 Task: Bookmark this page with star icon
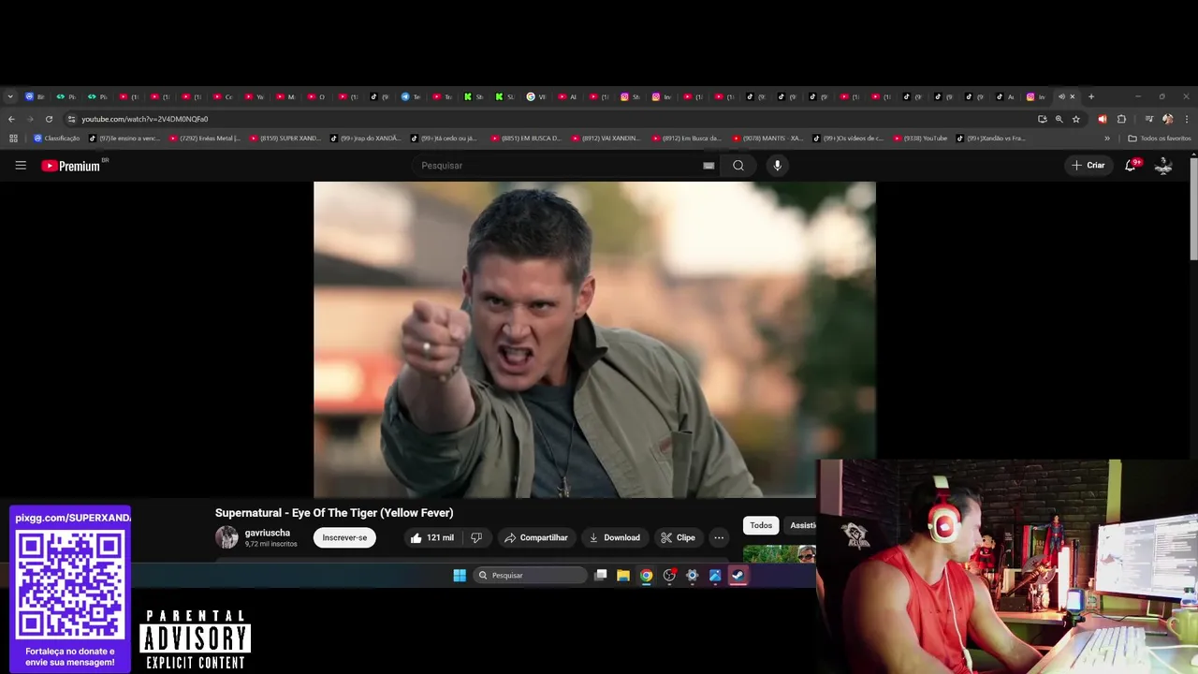(1076, 119)
